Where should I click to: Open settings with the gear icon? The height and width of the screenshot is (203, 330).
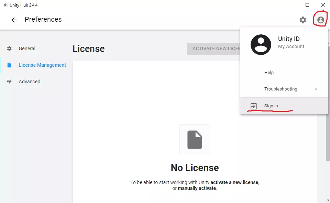pyautogui.click(x=302, y=20)
